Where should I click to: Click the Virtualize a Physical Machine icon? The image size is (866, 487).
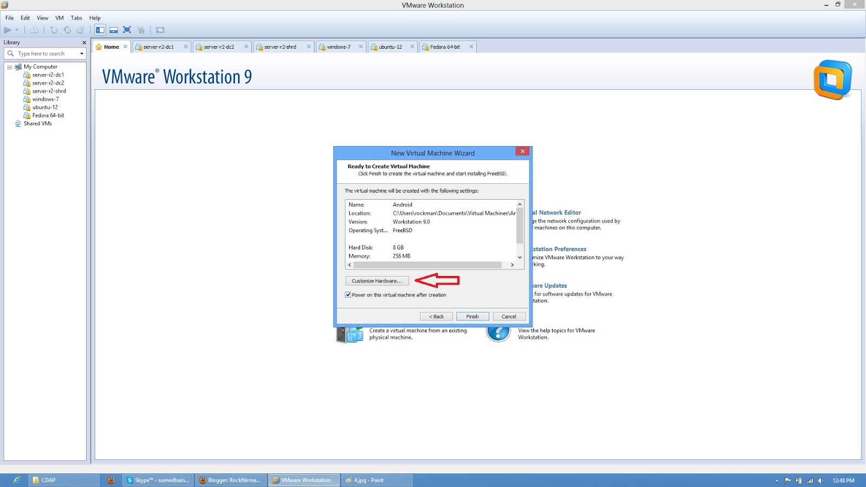[350, 334]
